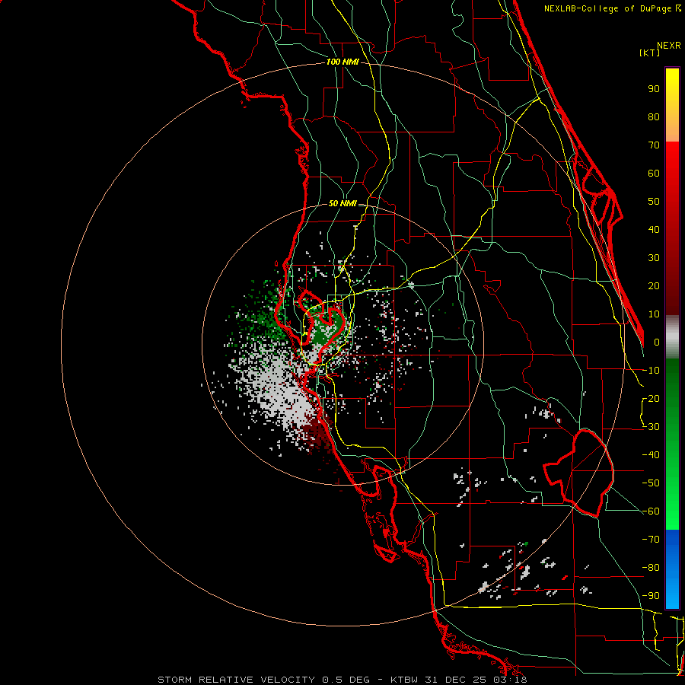This screenshot has width=685, height=685.
Task: Click the 50 value on the velocity scale
Action: (x=654, y=202)
